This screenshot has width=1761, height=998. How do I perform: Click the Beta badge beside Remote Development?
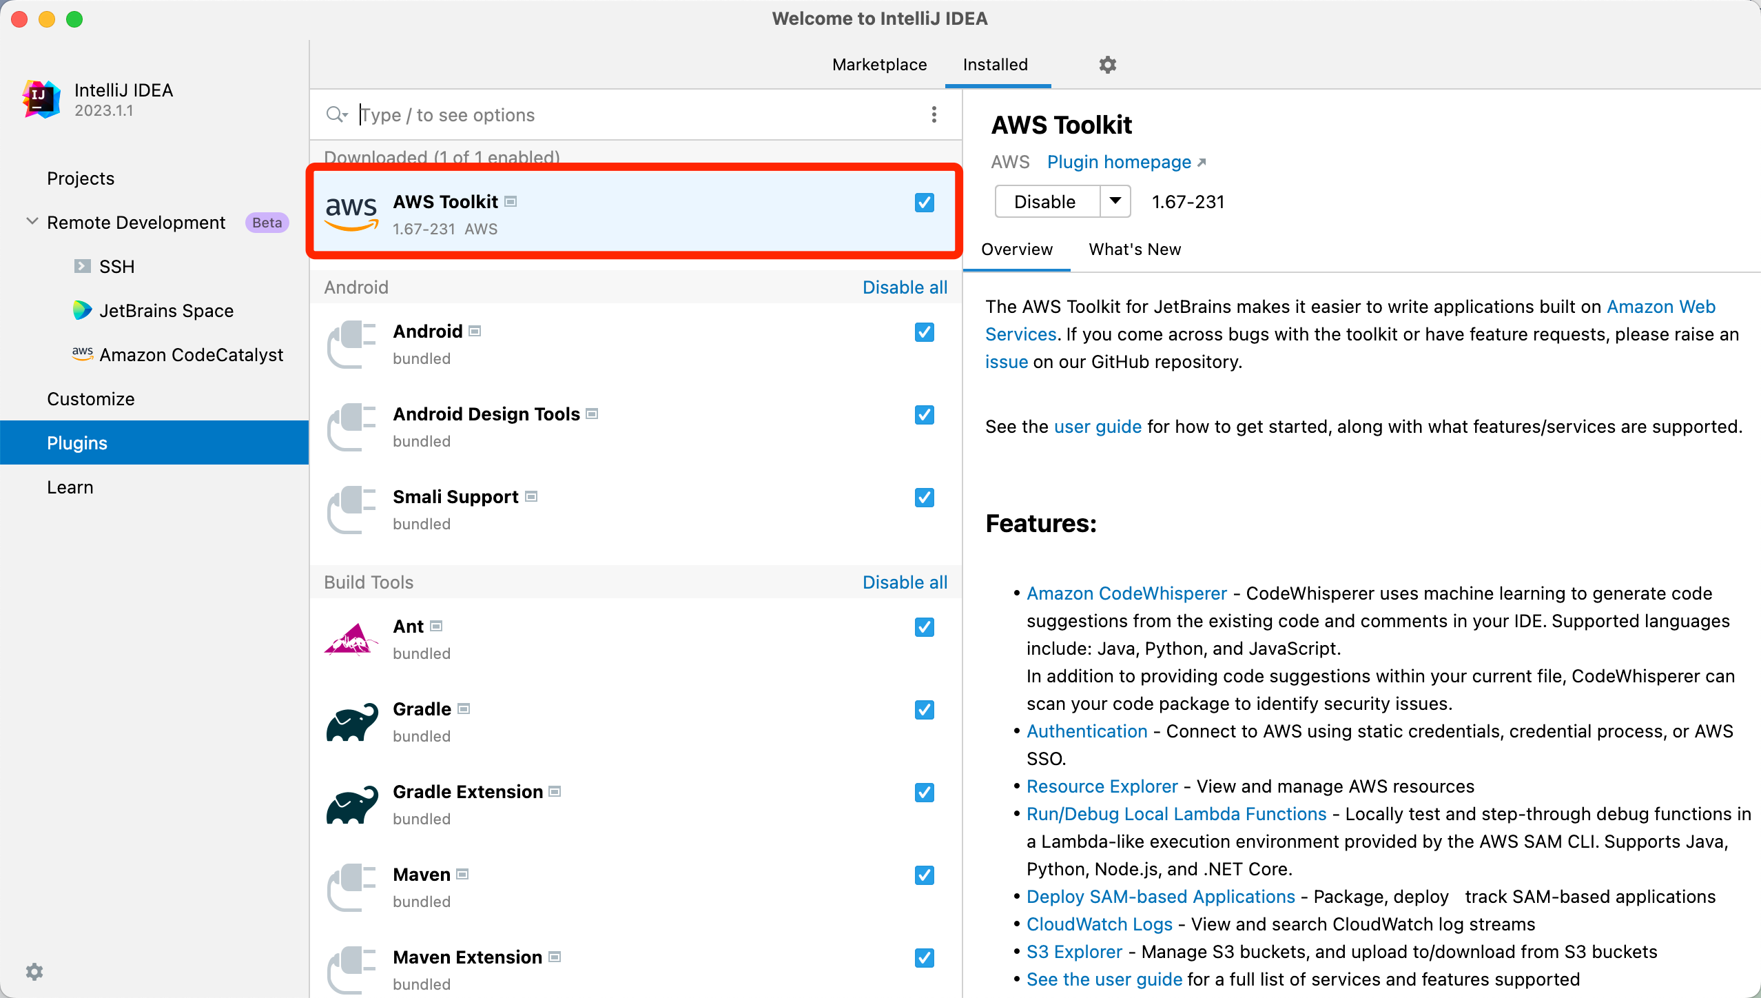(x=267, y=223)
